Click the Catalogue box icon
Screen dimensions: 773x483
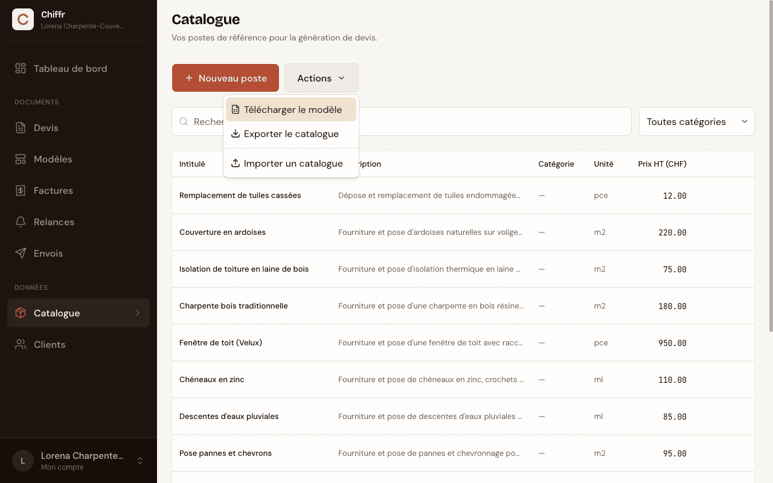click(x=21, y=313)
